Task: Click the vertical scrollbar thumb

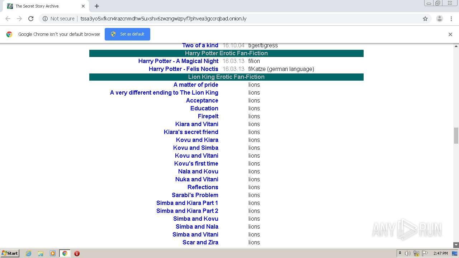Action: point(456,135)
